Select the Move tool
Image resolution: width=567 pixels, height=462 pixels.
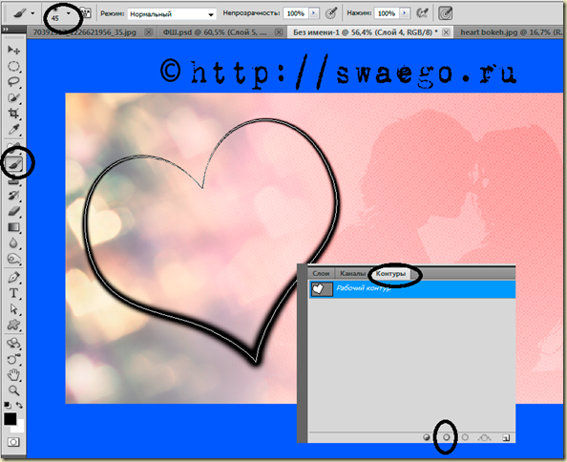coord(13,50)
